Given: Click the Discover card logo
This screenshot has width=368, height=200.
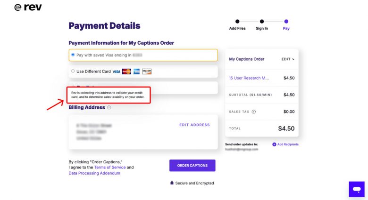Looking at the screenshot, I should pos(147,72).
